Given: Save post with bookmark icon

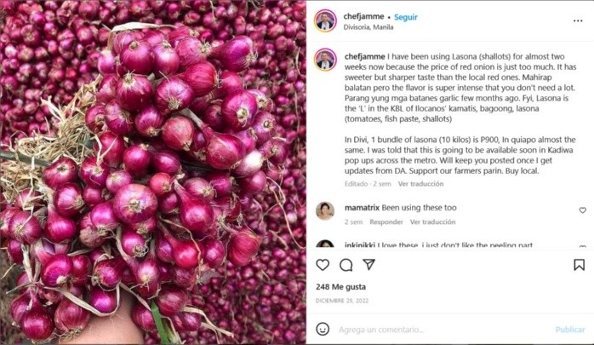Looking at the screenshot, I should click(x=579, y=265).
